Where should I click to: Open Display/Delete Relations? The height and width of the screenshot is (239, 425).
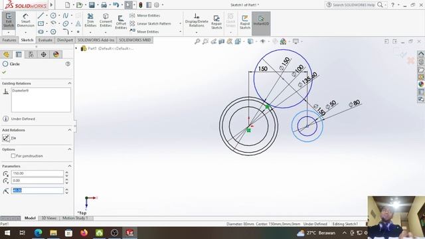click(197, 21)
